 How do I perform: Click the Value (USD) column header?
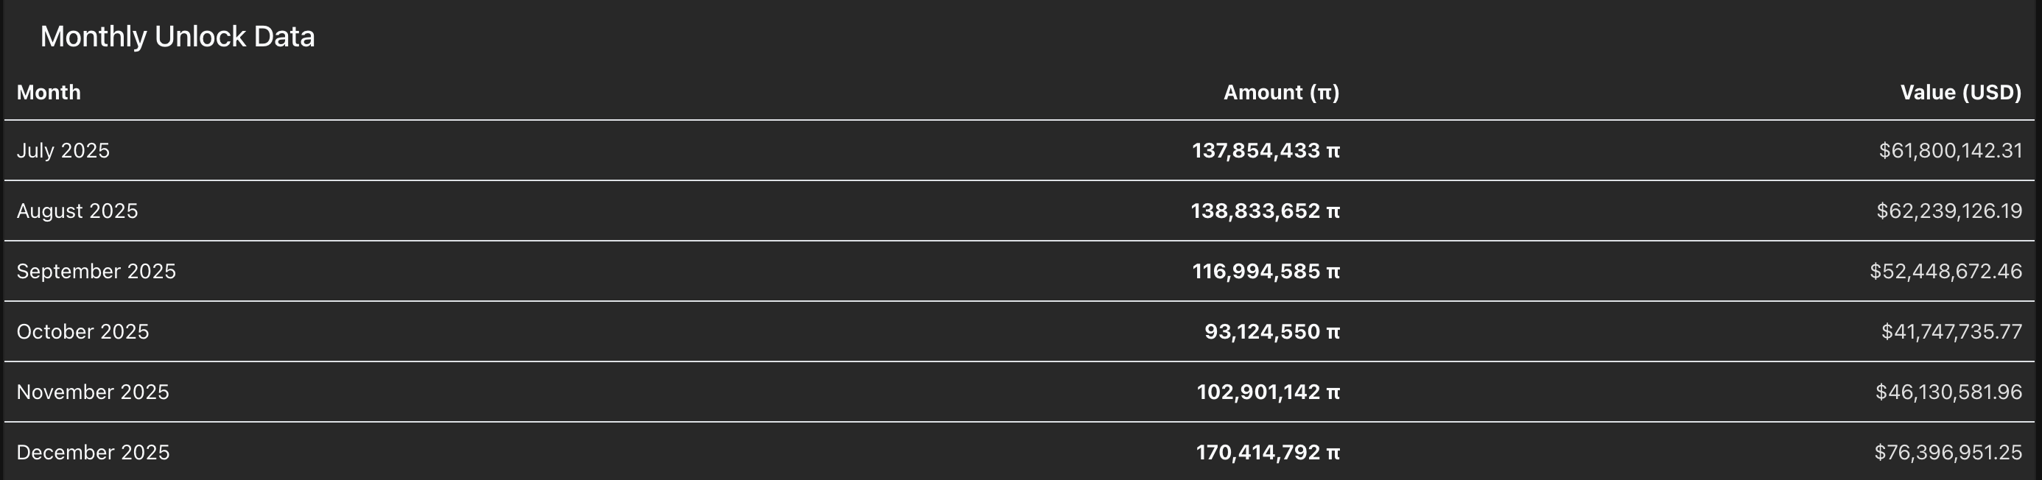click(1960, 93)
